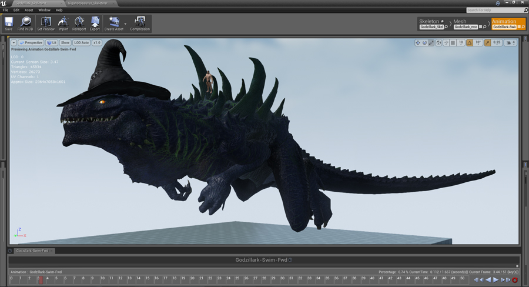Toggle red loop playback icon
This screenshot has height=287, width=529.
[x=515, y=279]
